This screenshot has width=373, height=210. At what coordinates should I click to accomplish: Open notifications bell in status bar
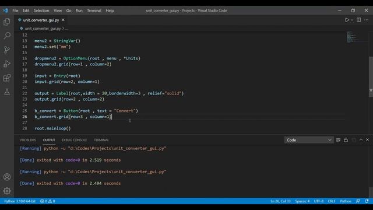click(367, 201)
